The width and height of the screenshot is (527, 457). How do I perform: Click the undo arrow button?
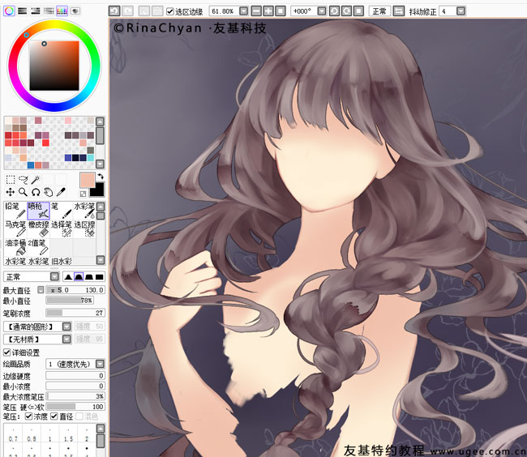(114, 11)
